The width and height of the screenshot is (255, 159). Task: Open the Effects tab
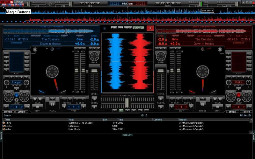point(232,112)
